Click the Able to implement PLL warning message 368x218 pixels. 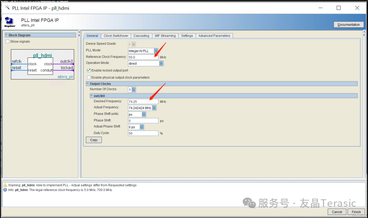click(72, 185)
